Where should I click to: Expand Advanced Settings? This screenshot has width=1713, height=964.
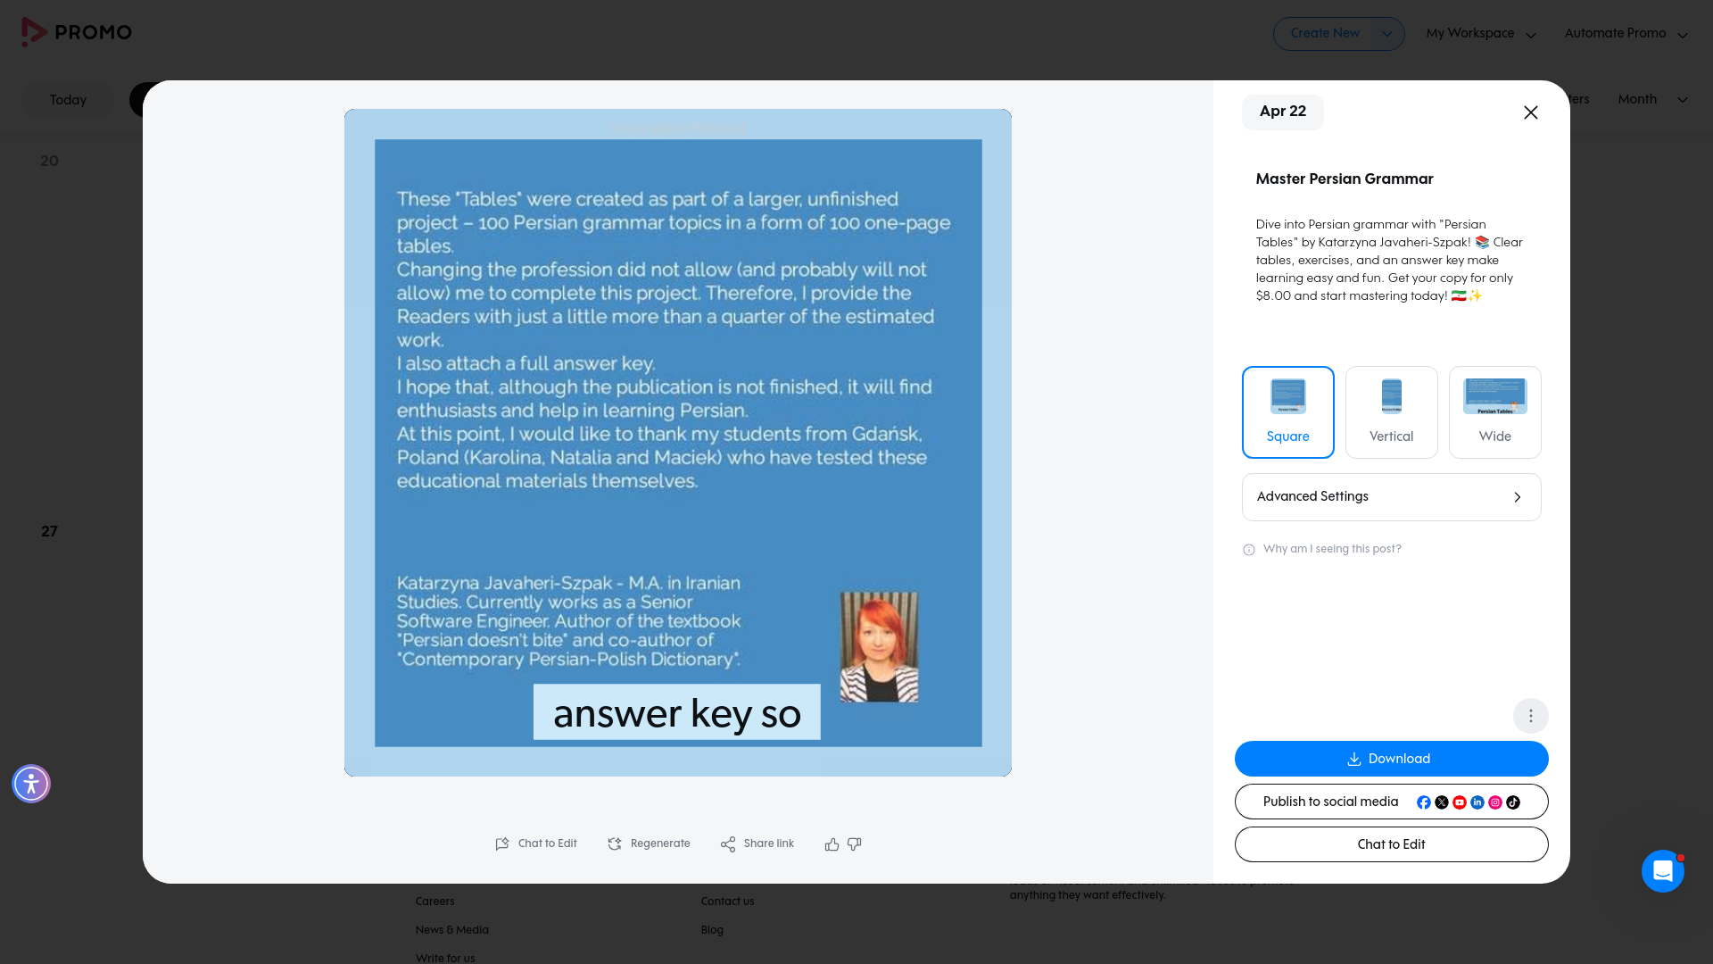(x=1390, y=496)
